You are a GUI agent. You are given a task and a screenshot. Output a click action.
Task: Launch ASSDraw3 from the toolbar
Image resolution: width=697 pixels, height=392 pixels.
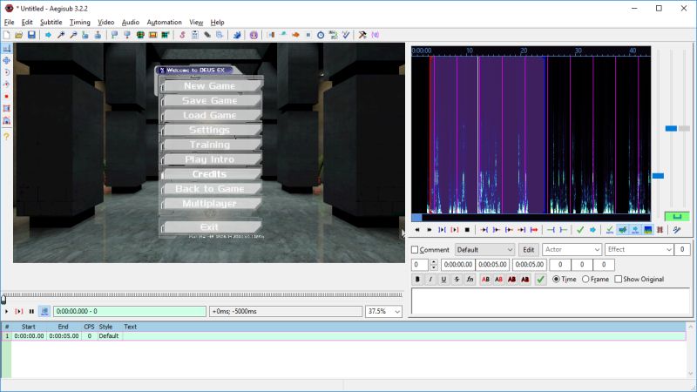(254, 35)
